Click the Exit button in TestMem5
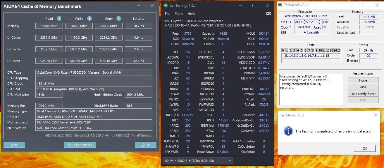This screenshot has width=384, height=168. [363, 100]
